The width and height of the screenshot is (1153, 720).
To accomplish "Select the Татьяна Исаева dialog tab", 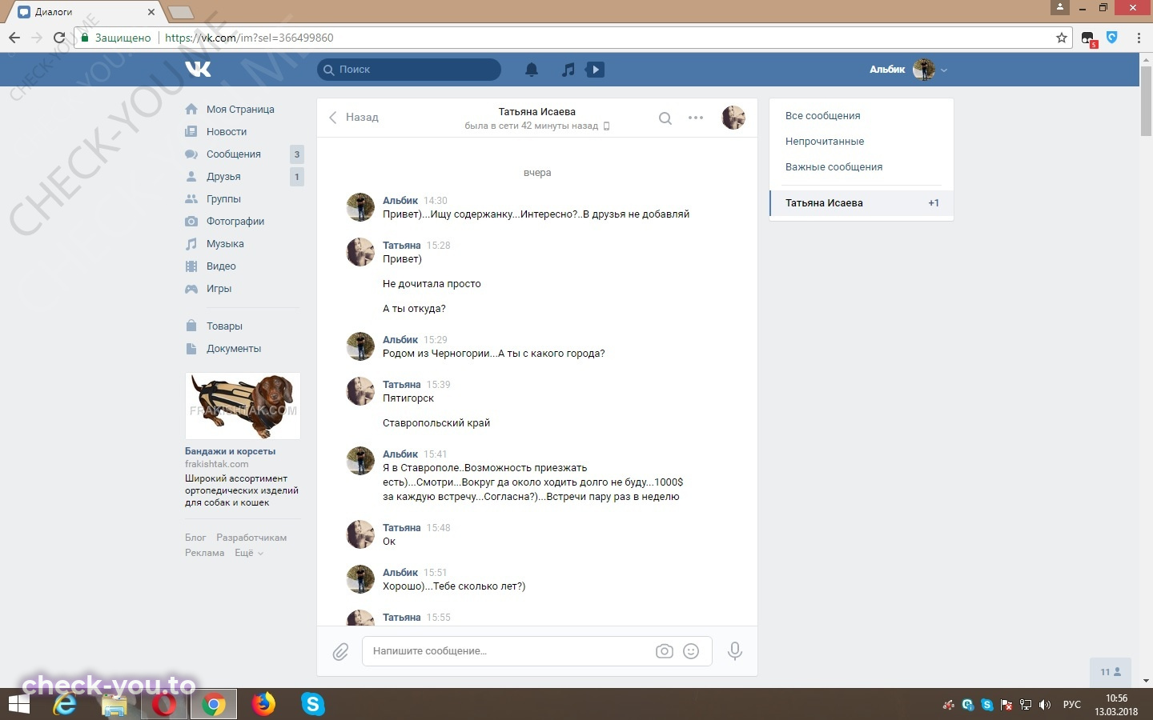I will tap(862, 203).
